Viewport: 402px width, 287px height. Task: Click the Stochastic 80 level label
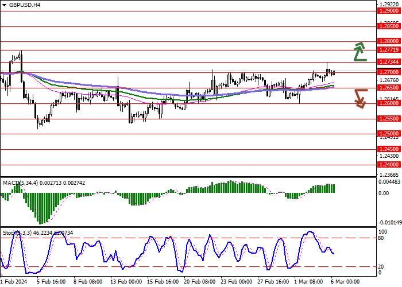click(381, 238)
